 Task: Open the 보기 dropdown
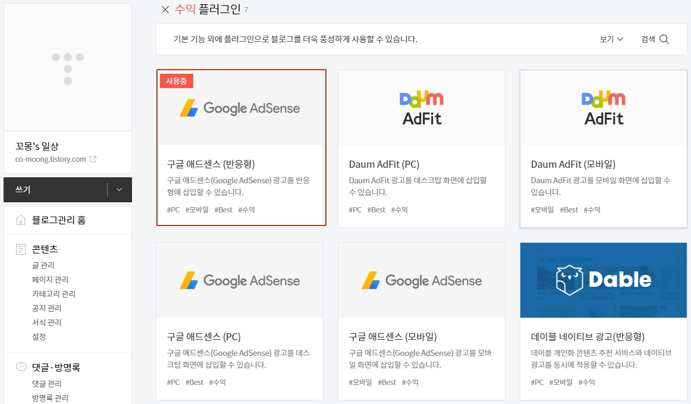pos(611,39)
